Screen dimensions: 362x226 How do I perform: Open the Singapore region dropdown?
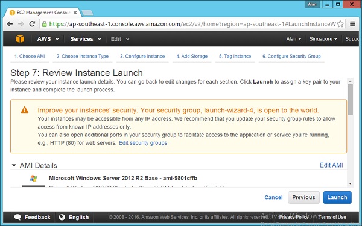pos(323,39)
